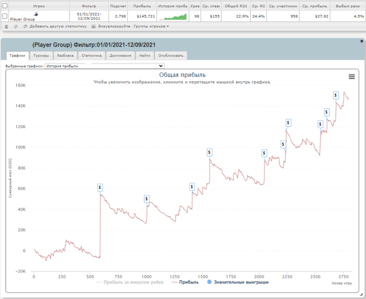Click the dollar marker at 100K level

tap(283, 144)
